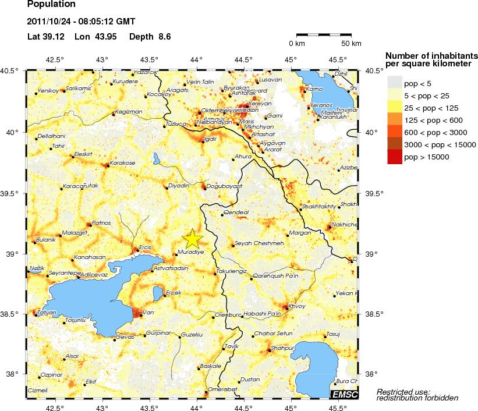478x411 pixels.
Task: Click the Khvoy city marker dot
Action: click(x=285, y=307)
